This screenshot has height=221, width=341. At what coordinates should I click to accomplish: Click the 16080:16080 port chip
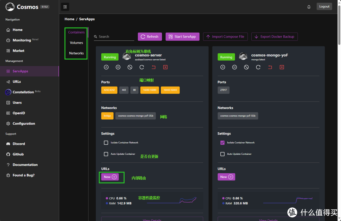pyautogui.click(x=150, y=90)
